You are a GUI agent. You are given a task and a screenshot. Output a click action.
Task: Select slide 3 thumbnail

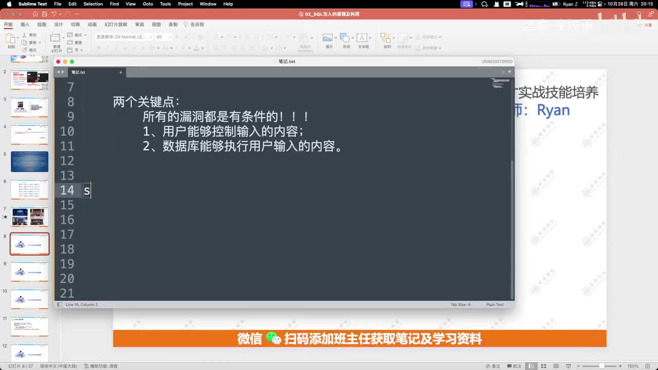click(29, 107)
